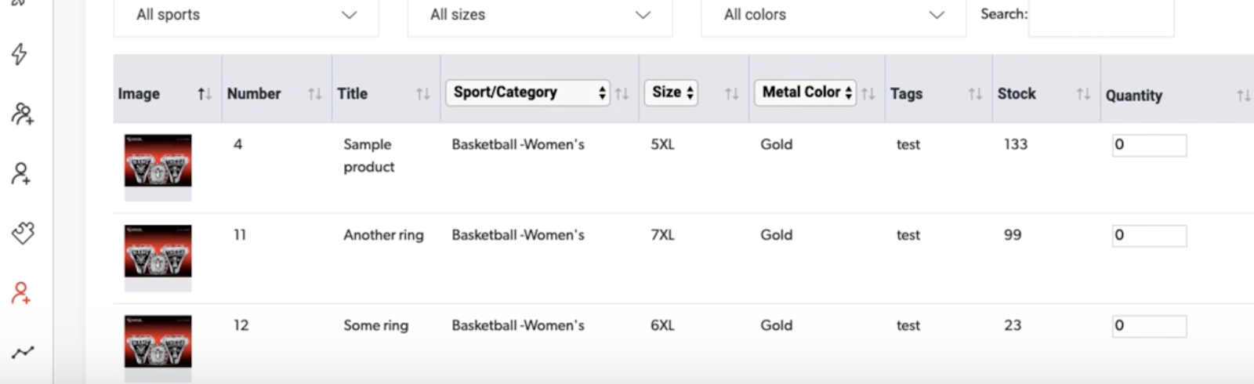Open the Size header select box
1254x384 pixels.
pyautogui.click(x=671, y=92)
